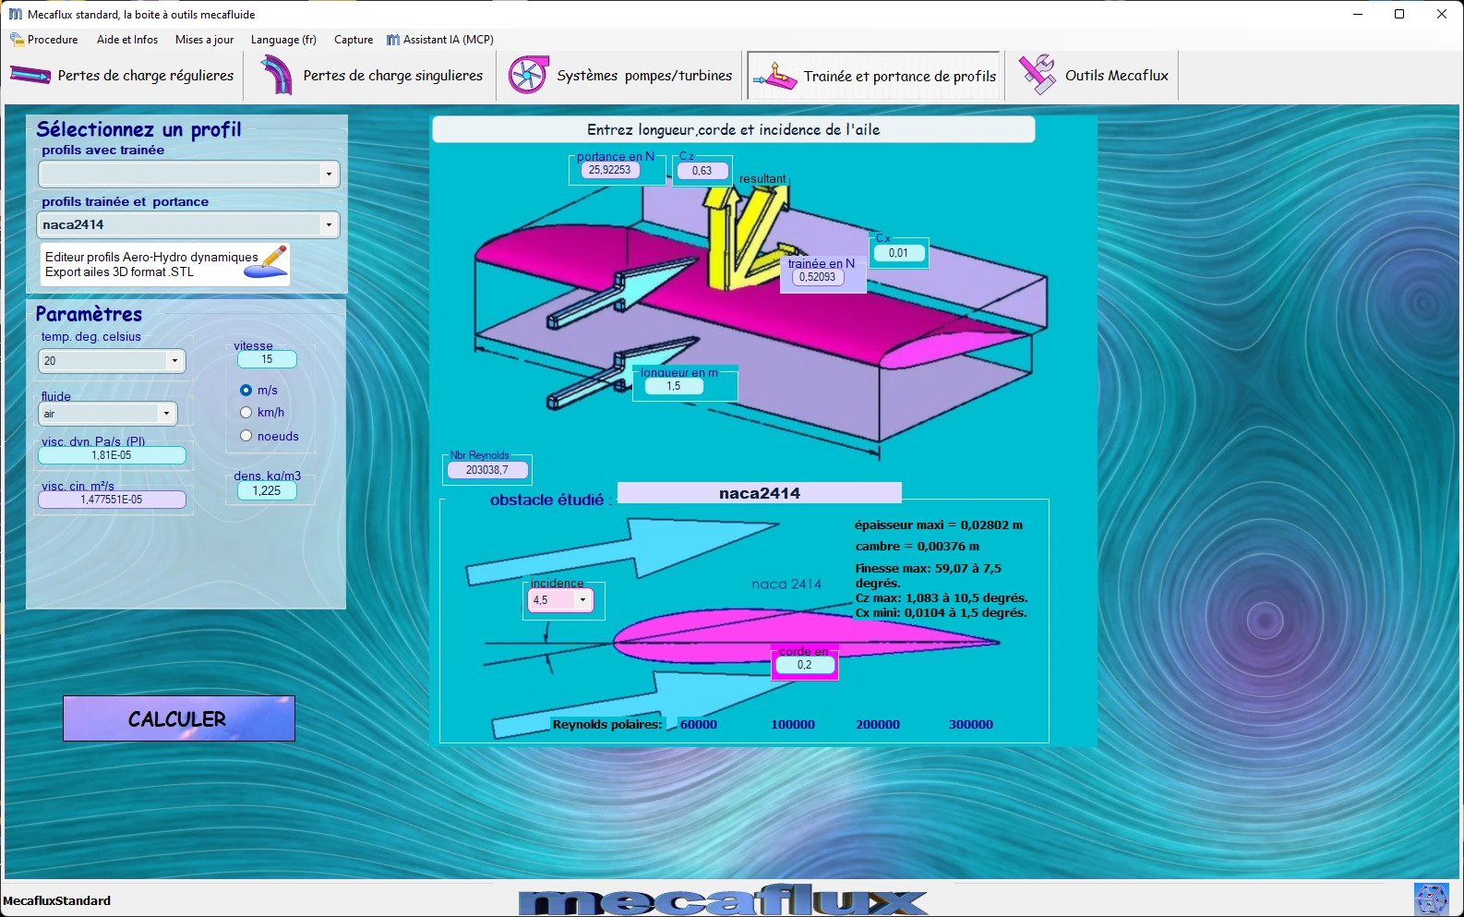Click the Mecaflux title bar app icon
Image resolution: width=1464 pixels, height=917 pixels.
(16, 14)
